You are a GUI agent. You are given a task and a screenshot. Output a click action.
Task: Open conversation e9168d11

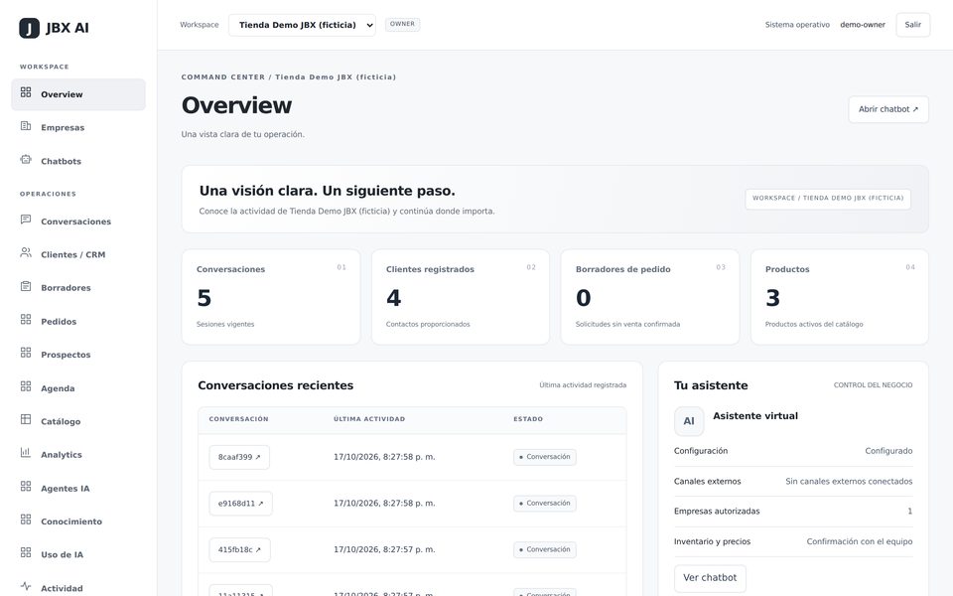(240, 504)
